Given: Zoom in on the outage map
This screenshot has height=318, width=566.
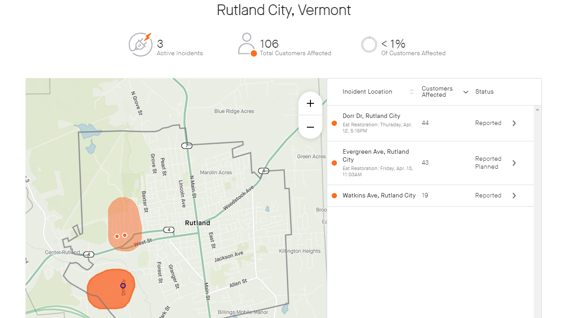Looking at the screenshot, I should pyautogui.click(x=310, y=103).
